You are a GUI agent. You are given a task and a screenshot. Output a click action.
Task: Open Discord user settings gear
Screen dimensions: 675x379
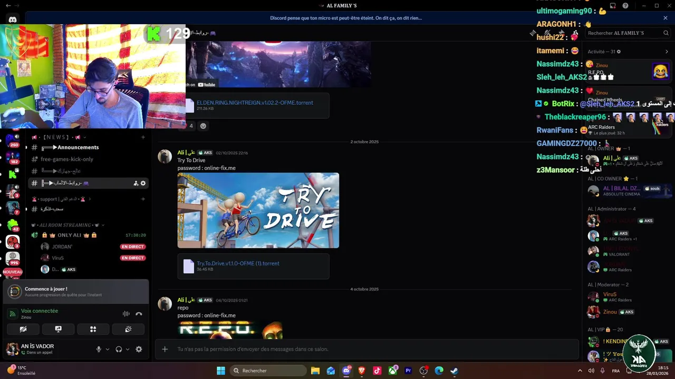click(139, 349)
